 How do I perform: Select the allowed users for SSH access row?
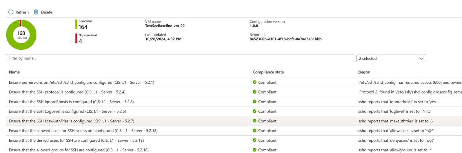coord(83,131)
